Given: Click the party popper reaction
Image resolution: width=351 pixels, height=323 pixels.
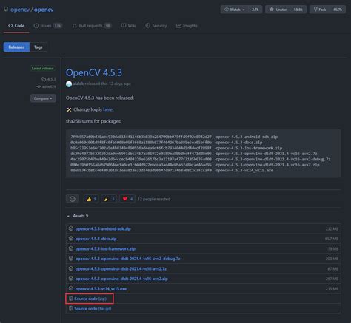Looking at the screenshot, I should pos(109,199).
